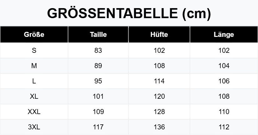Viewport: 258px width, 135px height.
Task: Click the Länge column header
Action: pos(224,35)
